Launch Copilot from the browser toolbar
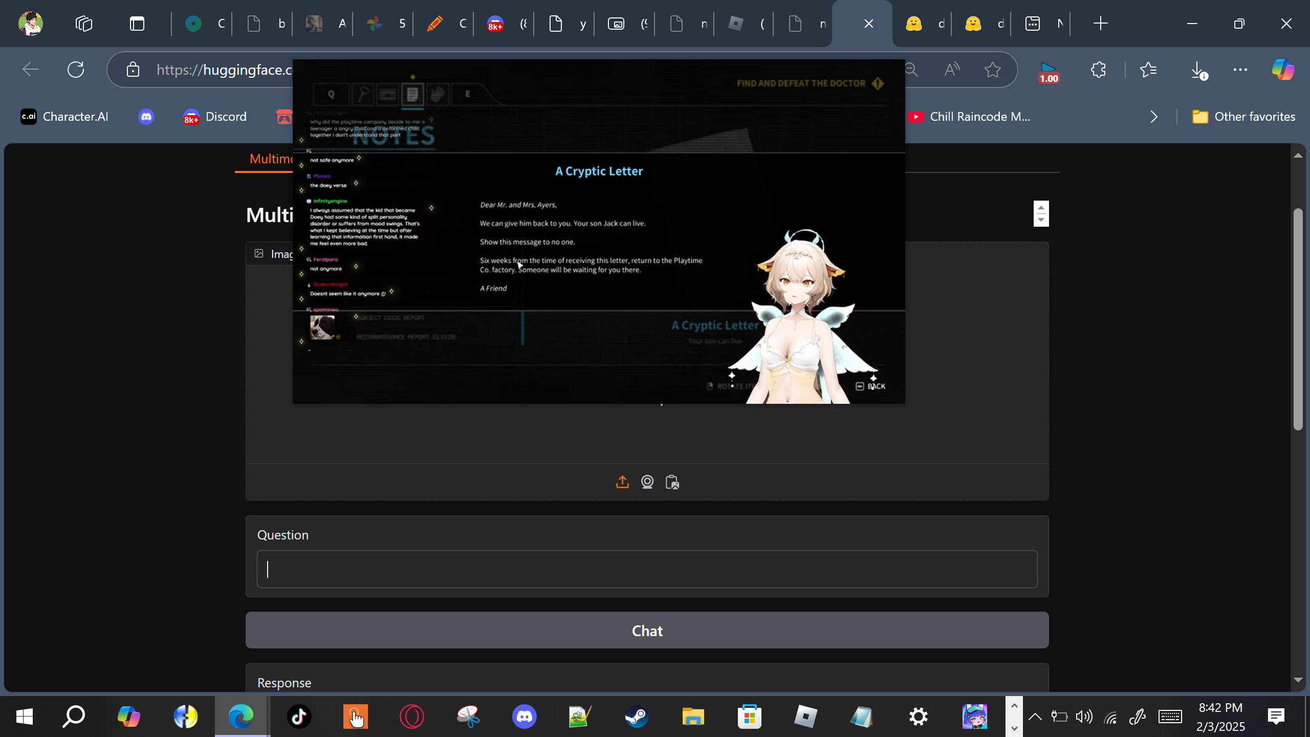The image size is (1310, 737). 1283,70
